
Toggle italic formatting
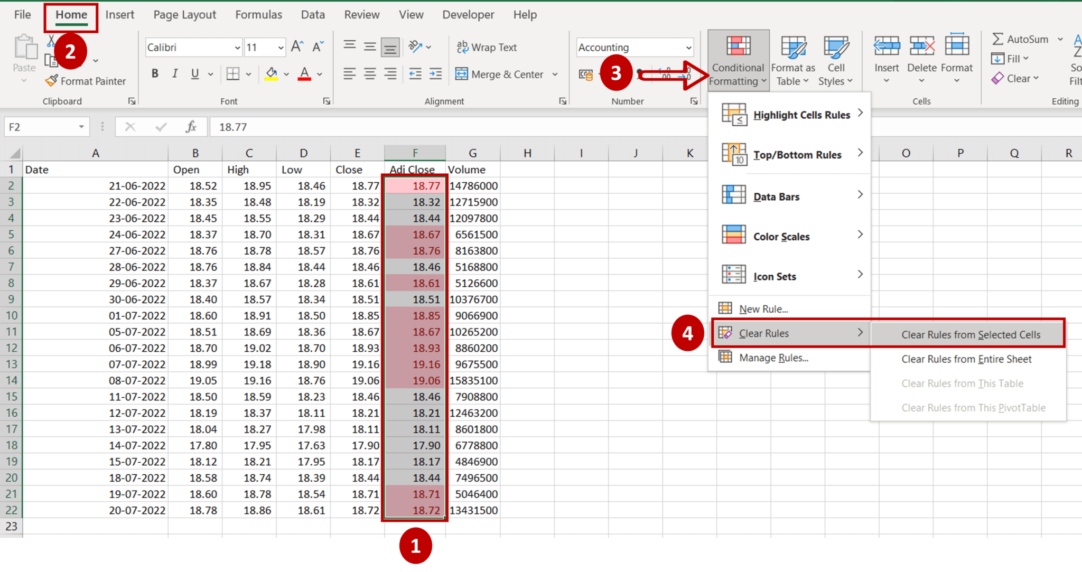coord(174,73)
